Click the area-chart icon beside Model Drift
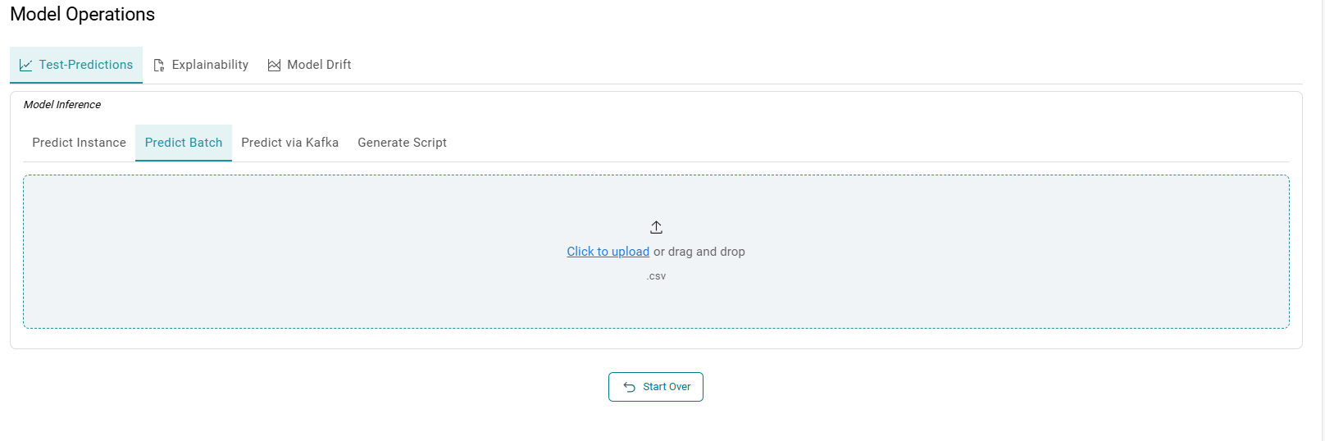 [274, 66]
